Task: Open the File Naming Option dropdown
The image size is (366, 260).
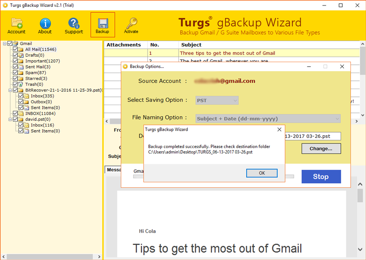Action: click(268, 118)
